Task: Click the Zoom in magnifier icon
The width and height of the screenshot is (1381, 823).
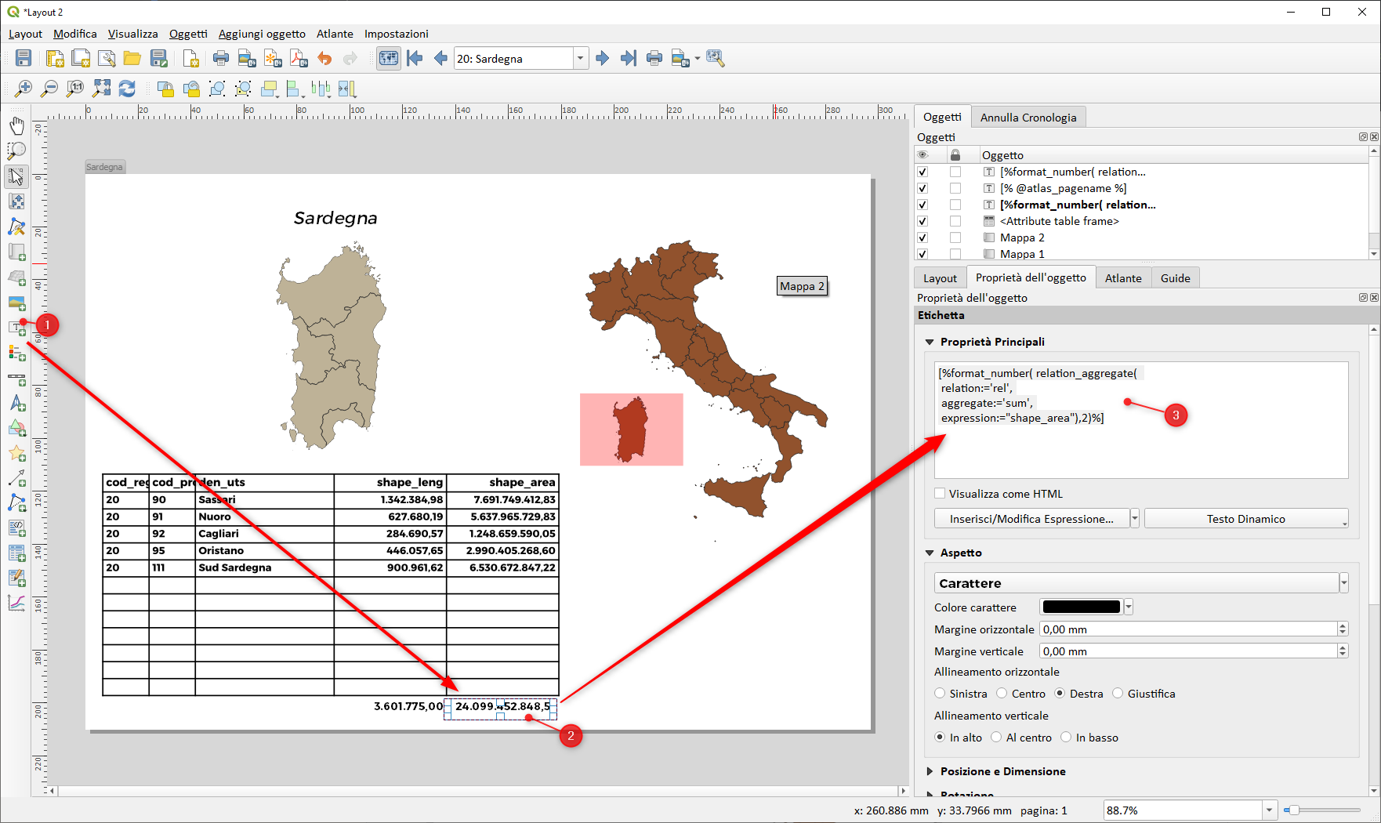Action: point(24,89)
